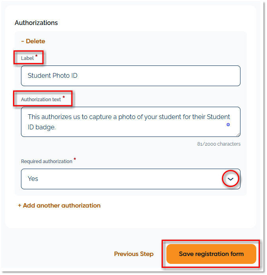Viewport: 267px width, 275px height.
Task: Click the 'Required authorization' field caption
Action: click(x=46, y=162)
